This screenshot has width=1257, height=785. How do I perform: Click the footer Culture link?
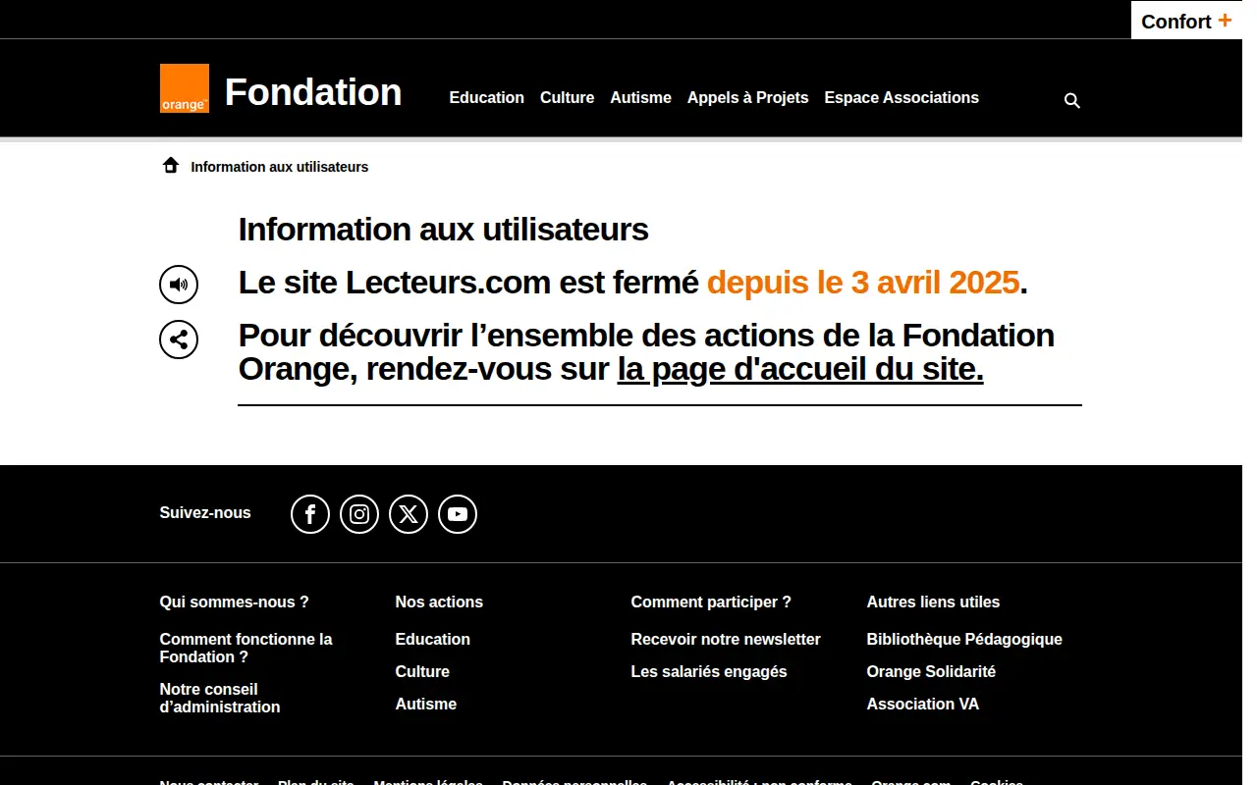[x=422, y=671]
